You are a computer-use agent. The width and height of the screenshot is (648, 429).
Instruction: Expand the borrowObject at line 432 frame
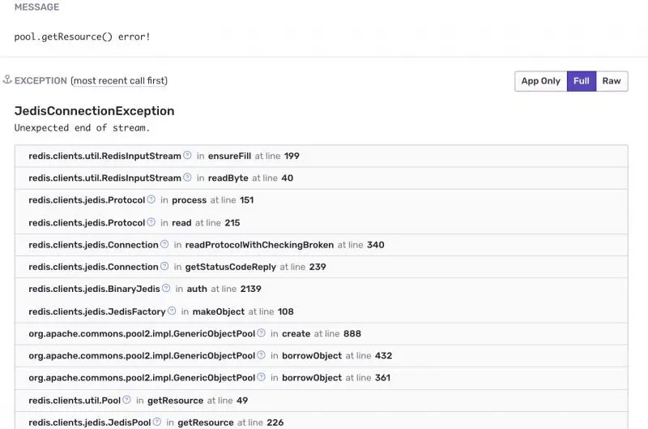(x=321, y=356)
